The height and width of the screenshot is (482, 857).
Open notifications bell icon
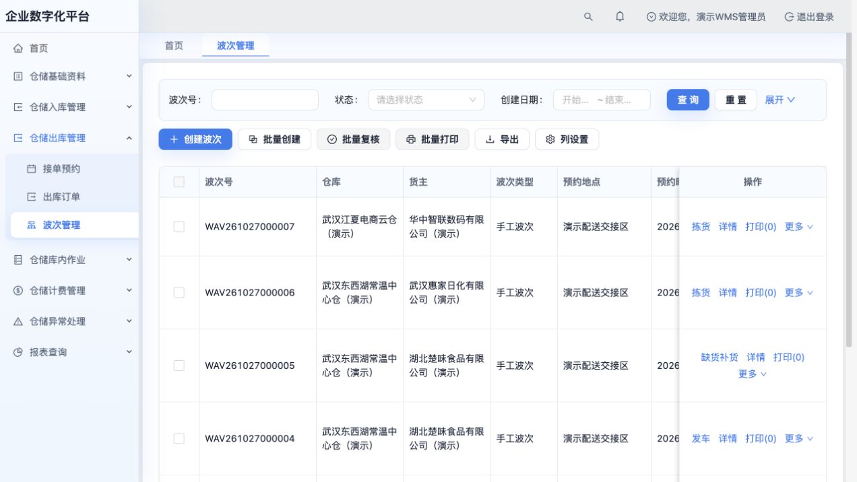[x=620, y=17]
